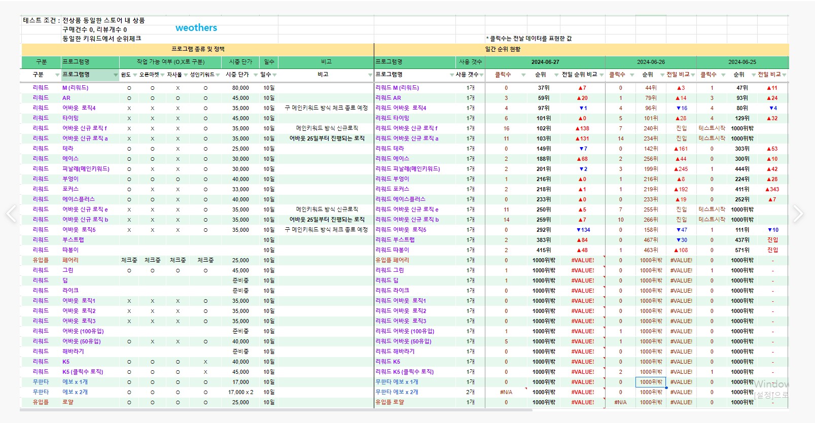Click the 프로그램 종류 및 정책 header
This screenshot has width=815, height=423.
(x=198, y=49)
